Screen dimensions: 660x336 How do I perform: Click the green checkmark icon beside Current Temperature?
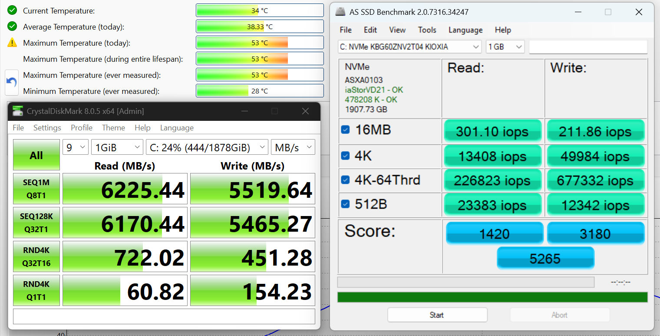click(x=12, y=10)
